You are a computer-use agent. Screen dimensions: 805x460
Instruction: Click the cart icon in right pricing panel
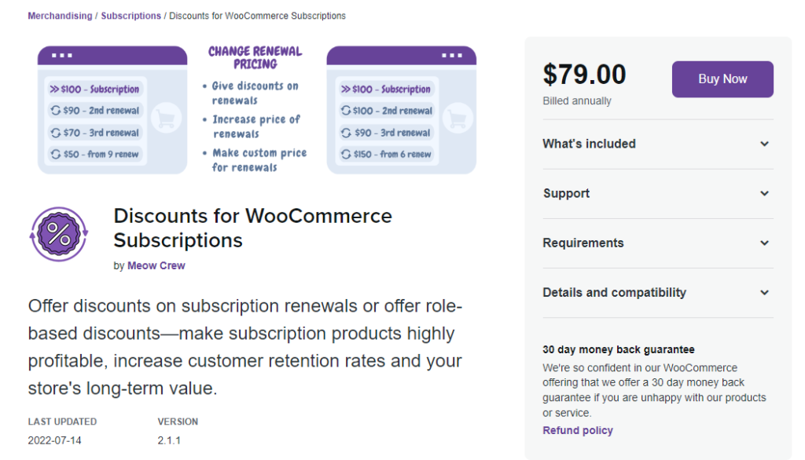[457, 119]
